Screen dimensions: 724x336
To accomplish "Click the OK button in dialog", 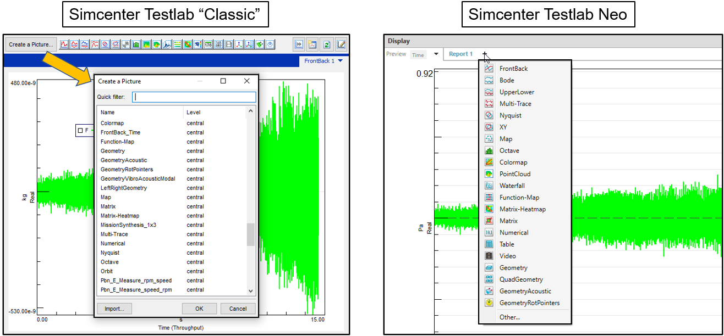I will coord(199,309).
